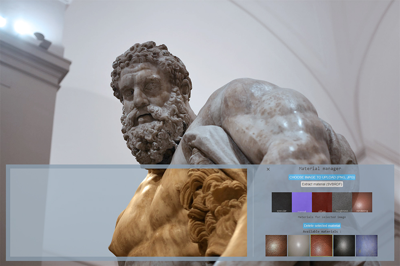Screen dimensions: 400x266
Task: Choose the glossy gray available material
Action: tap(299, 245)
